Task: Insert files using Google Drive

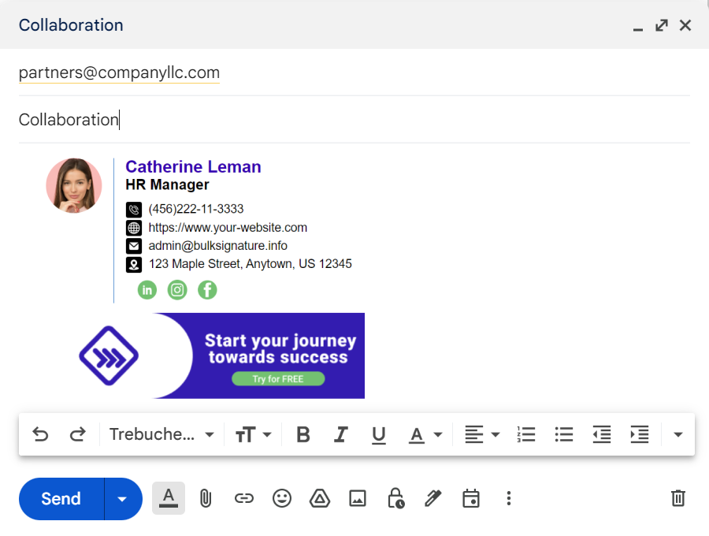Action: 320,498
